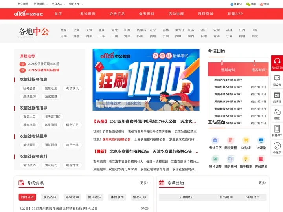Select the 报名入口 tab
This screenshot has height=212, width=283.
pyautogui.click(x=50, y=197)
